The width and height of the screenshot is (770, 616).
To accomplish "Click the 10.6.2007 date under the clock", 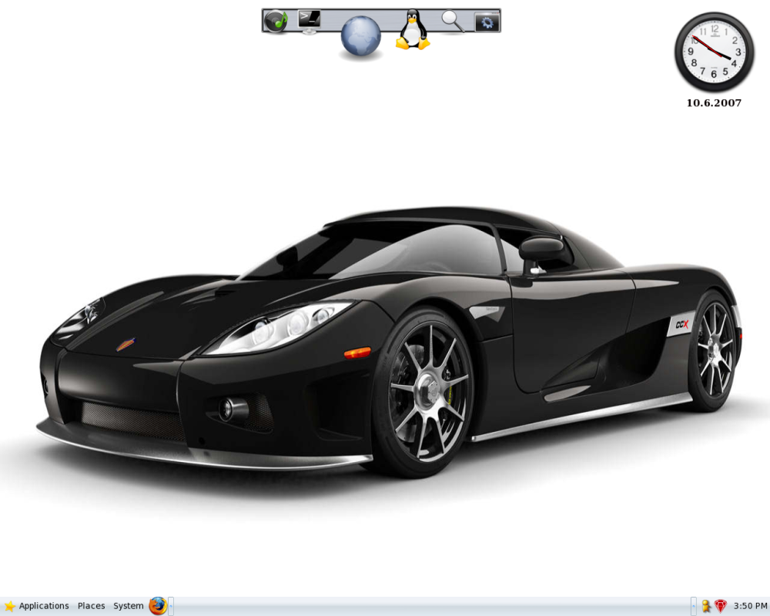I will 714,102.
